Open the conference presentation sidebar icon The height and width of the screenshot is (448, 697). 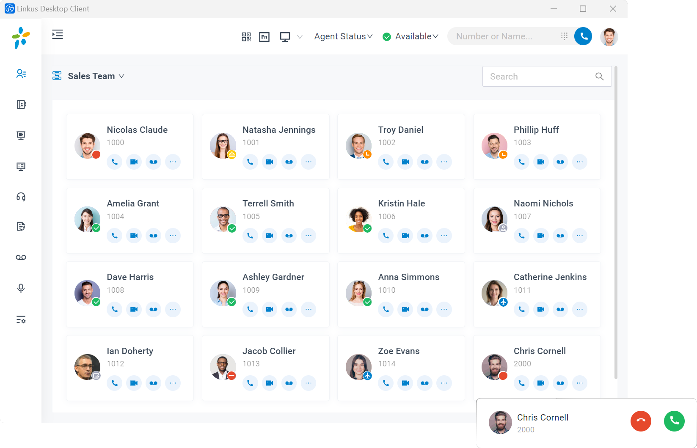pyautogui.click(x=21, y=135)
